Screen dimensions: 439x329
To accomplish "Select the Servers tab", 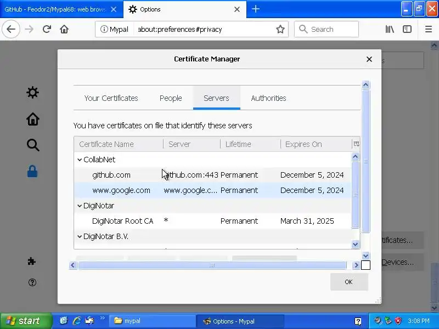I will coord(216,98).
